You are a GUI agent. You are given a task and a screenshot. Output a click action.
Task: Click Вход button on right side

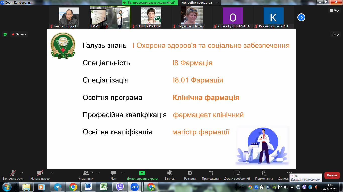tap(336, 34)
